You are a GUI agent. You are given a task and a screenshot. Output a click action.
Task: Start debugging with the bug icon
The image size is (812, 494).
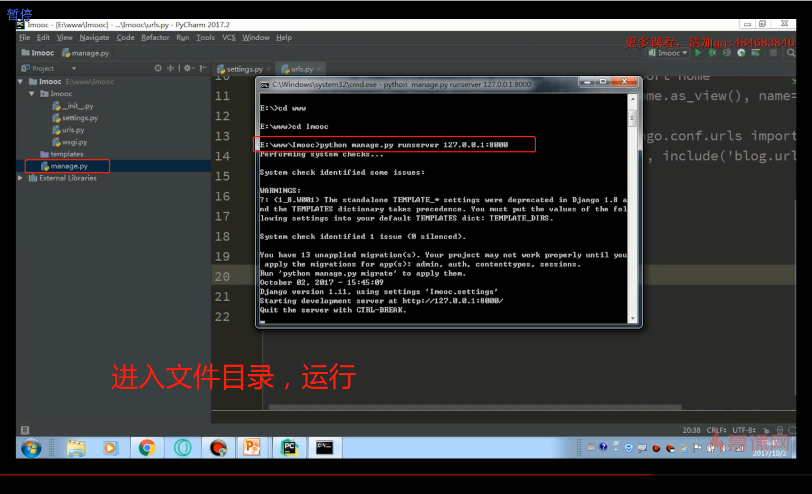712,53
